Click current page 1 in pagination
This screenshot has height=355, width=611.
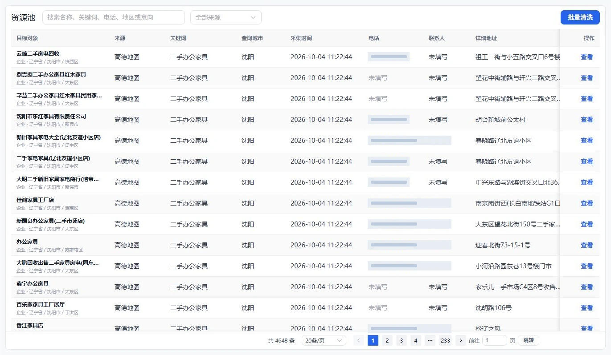373,340
